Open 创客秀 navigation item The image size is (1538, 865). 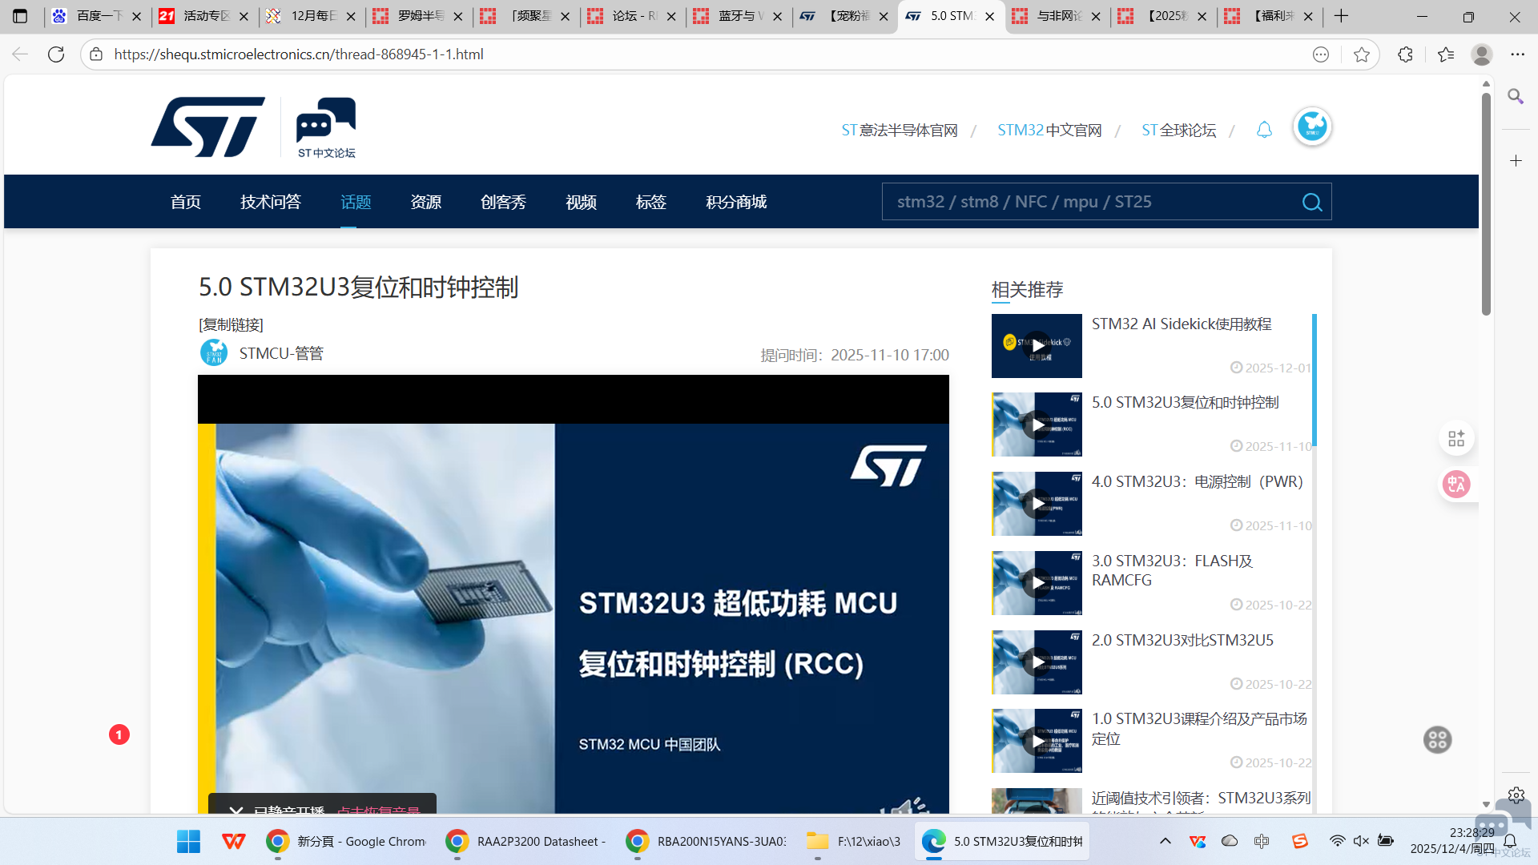(x=504, y=202)
